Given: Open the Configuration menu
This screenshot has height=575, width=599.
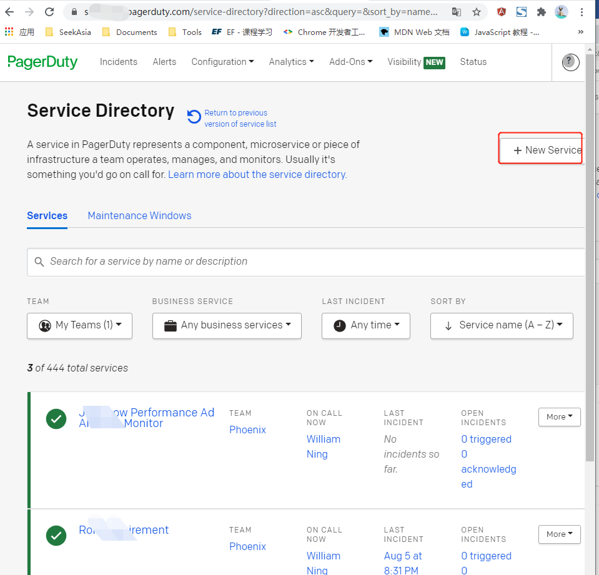Looking at the screenshot, I should click(222, 62).
